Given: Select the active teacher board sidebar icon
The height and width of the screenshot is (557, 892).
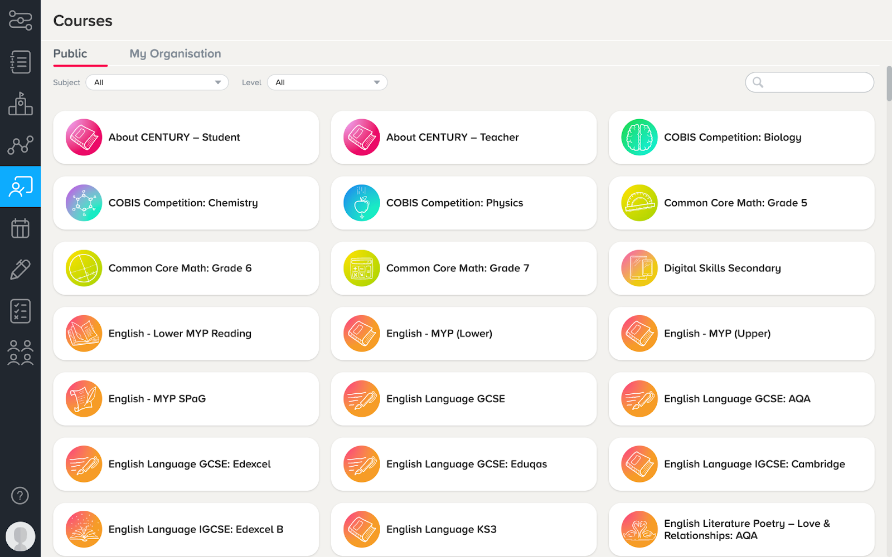Looking at the screenshot, I should coord(20,187).
